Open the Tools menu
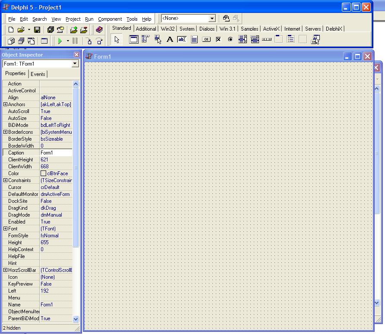The width and height of the screenshot is (385, 334). coord(132,19)
